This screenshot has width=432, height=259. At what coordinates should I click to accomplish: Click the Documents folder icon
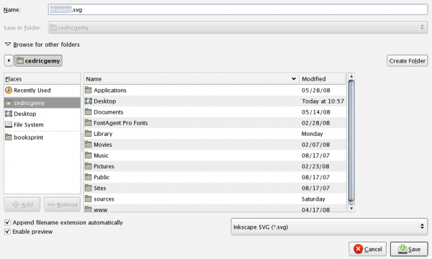[88, 112]
